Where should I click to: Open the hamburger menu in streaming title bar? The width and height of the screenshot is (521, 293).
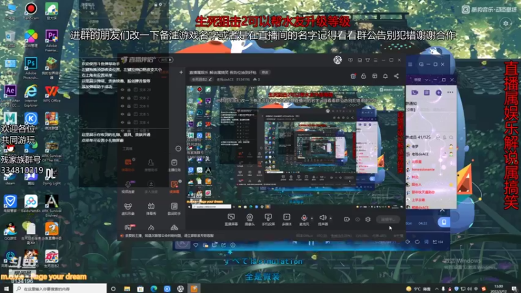pos(376,60)
